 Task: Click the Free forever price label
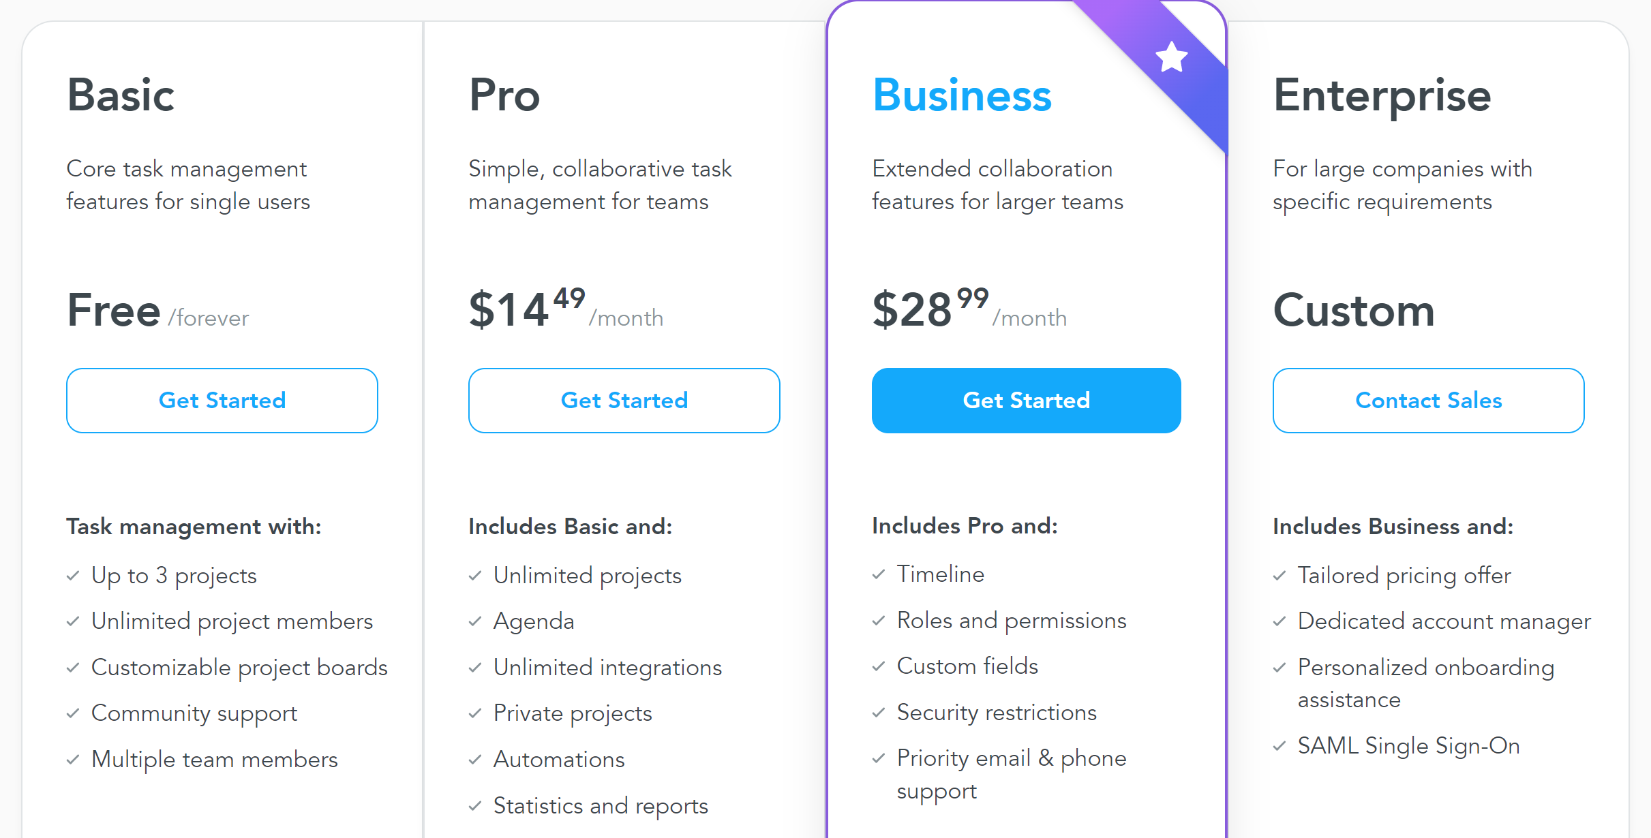[157, 312]
